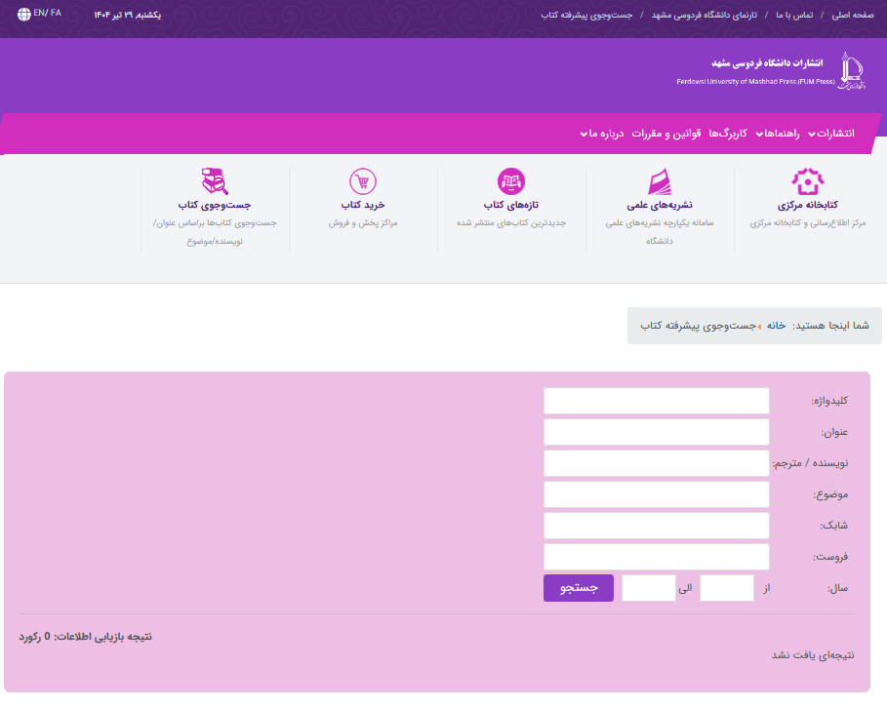
Task: Click the Ferdowsi University logo
Action: [852, 71]
